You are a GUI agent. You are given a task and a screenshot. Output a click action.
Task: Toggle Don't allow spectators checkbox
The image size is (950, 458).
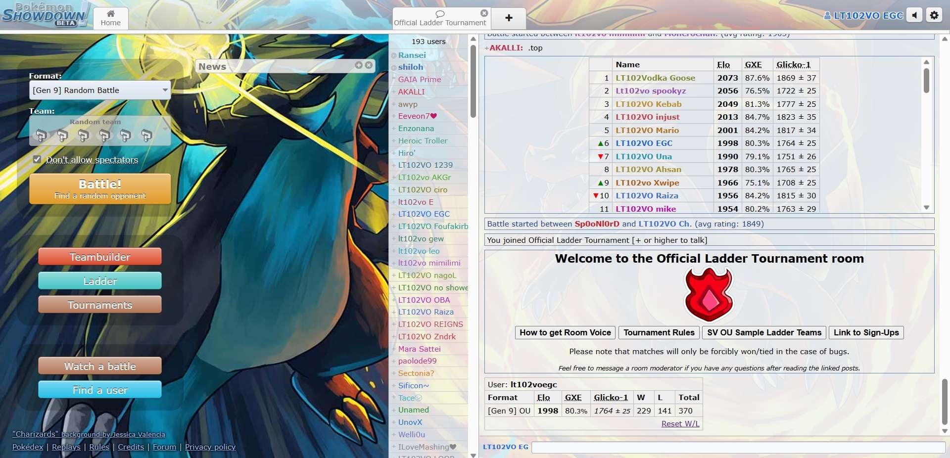37,159
